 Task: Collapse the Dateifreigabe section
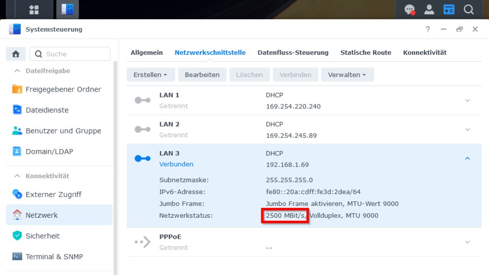(x=17, y=71)
